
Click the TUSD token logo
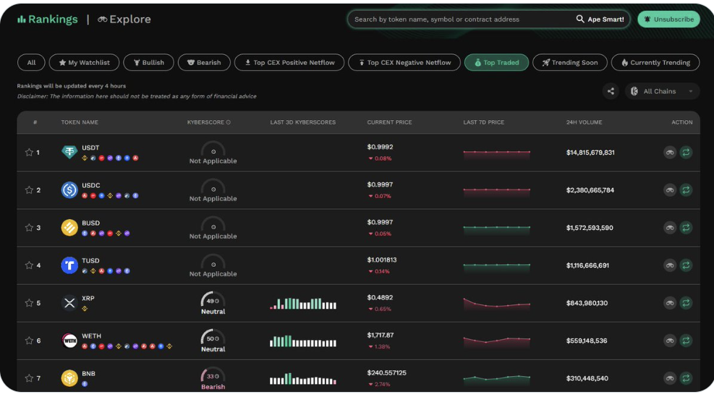point(69,265)
